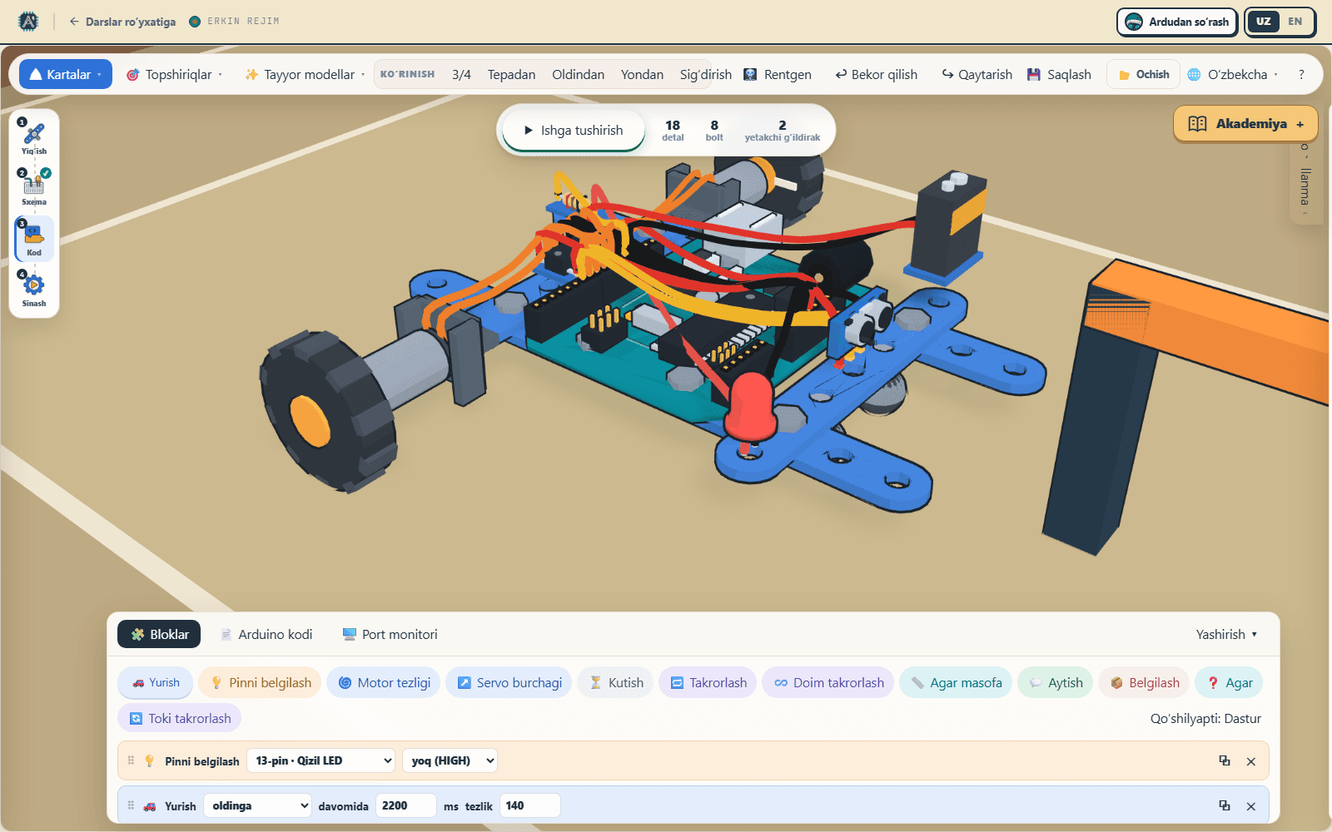
Task: Click Ardudan so'rash button
Action: pyautogui.click(x=1176, y=22)
